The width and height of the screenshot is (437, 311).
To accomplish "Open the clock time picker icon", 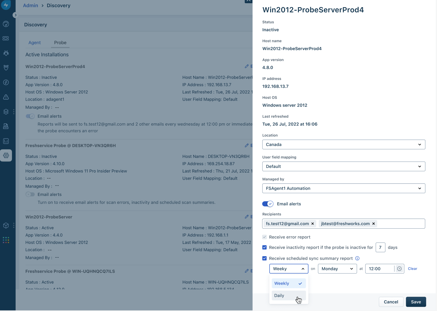I will (x=399, y=269).
